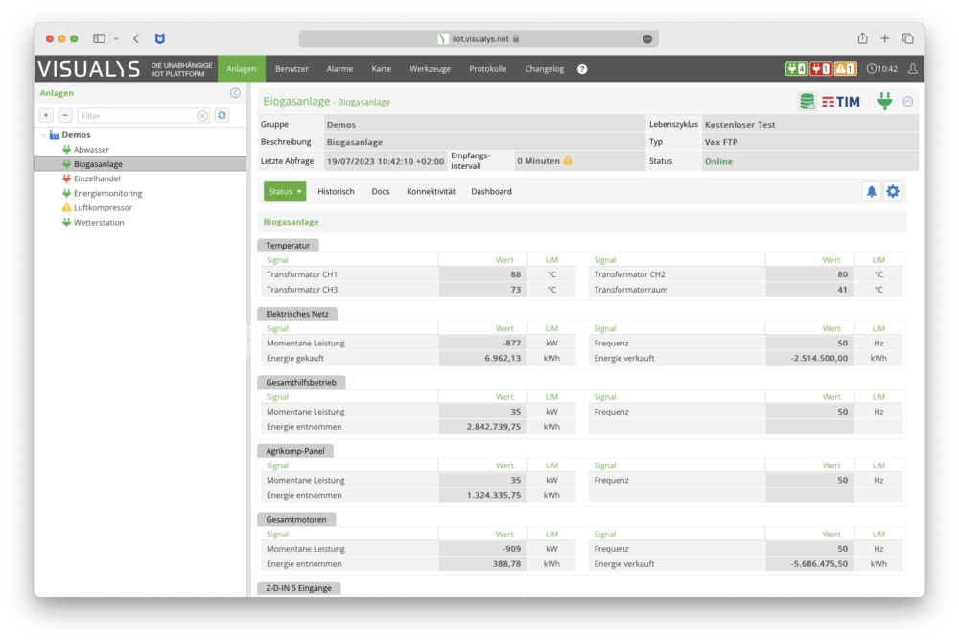The height and width of the screenshot is (642, 959).
Task: Open the Alarme menu item
Action: (339, 68)
